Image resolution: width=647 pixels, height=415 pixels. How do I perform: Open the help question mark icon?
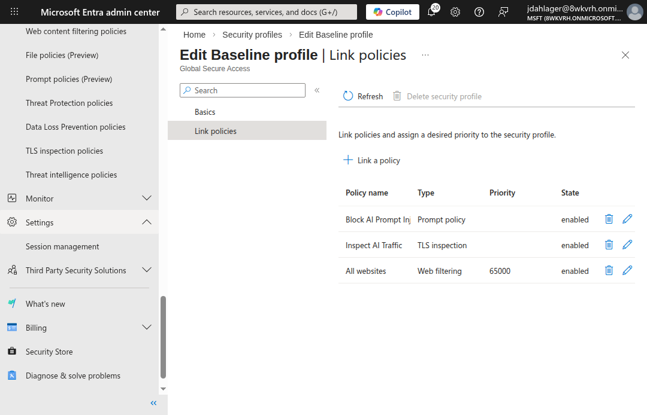pyautogui.click(x=479, y=12)
